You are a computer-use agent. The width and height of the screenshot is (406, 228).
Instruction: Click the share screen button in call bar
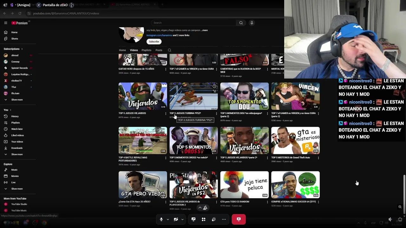[193, 219]
